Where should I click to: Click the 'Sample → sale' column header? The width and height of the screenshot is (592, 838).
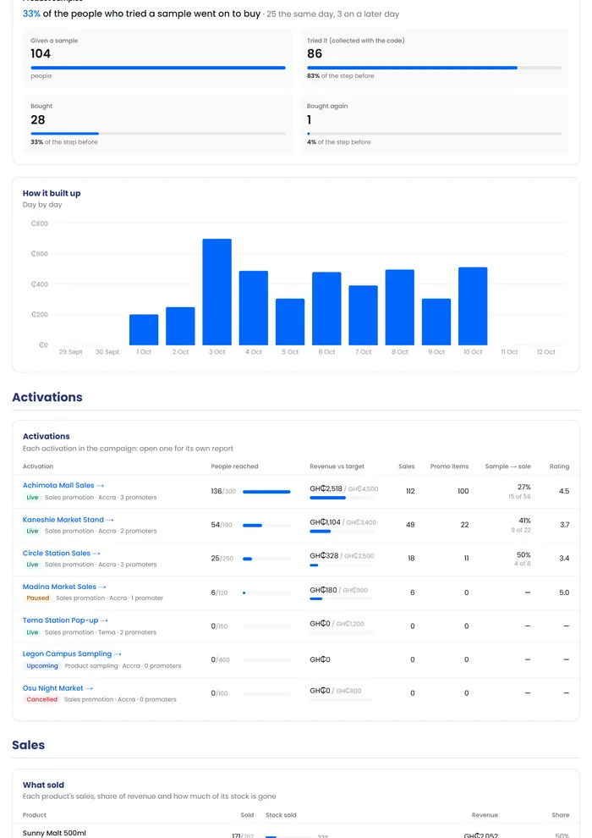click(507, 466)
